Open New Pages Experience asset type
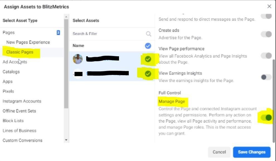Viewport: 276px width, 161px height. coord(28,42)
